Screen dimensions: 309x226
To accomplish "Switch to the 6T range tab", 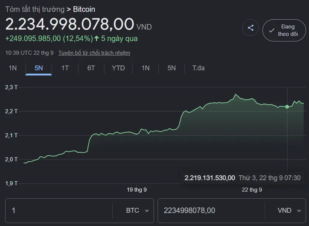I will pos(91,68).
